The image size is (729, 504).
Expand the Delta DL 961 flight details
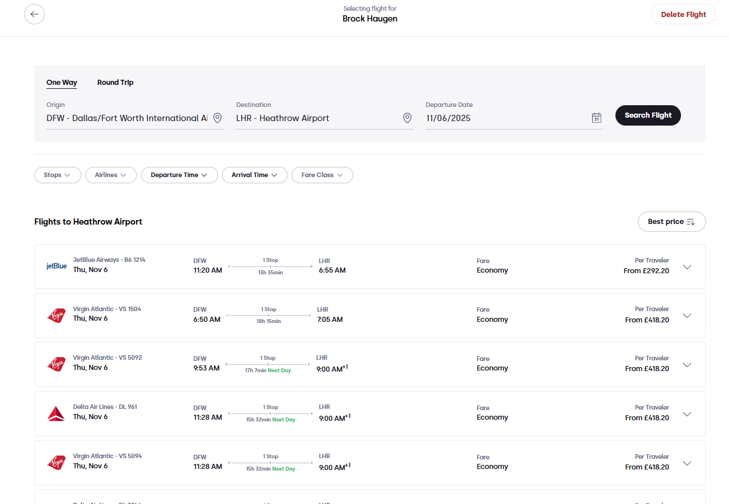687,414
